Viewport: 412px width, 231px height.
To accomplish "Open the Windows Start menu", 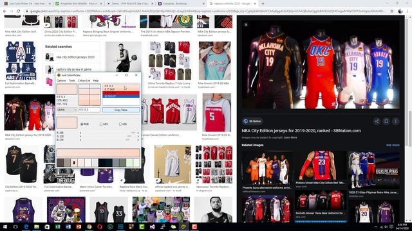I will click(5, 227).
